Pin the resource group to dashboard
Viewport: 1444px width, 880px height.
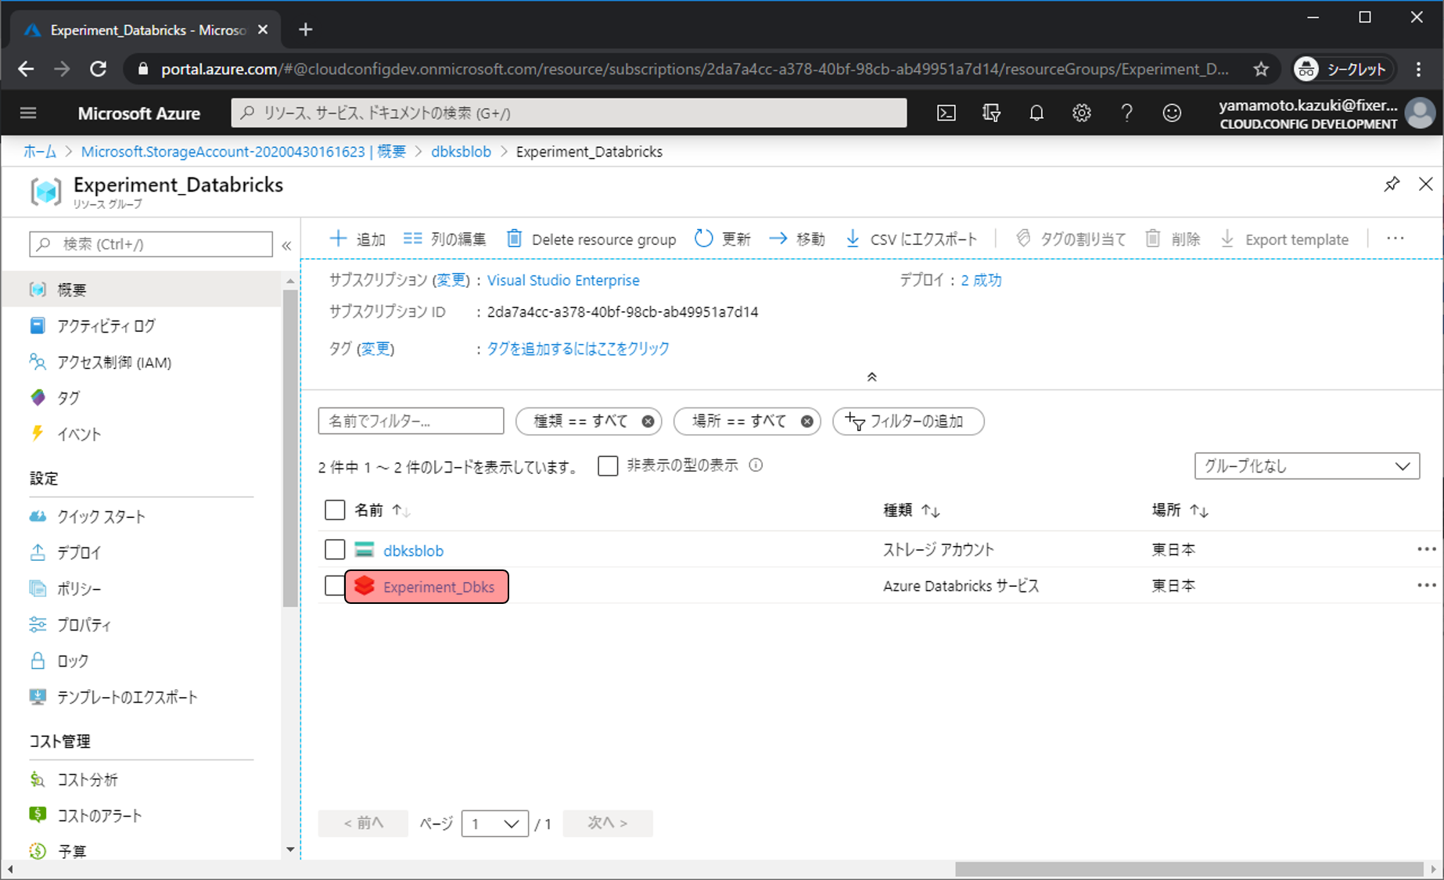pos(1391,185)
